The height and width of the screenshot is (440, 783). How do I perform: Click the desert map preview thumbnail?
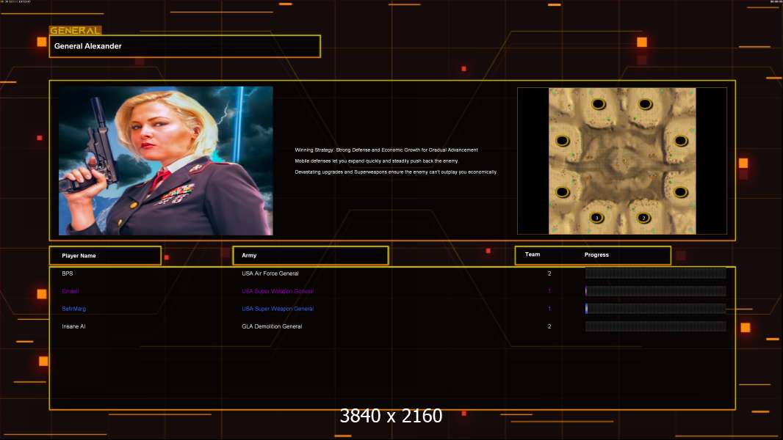pos(622,161)
